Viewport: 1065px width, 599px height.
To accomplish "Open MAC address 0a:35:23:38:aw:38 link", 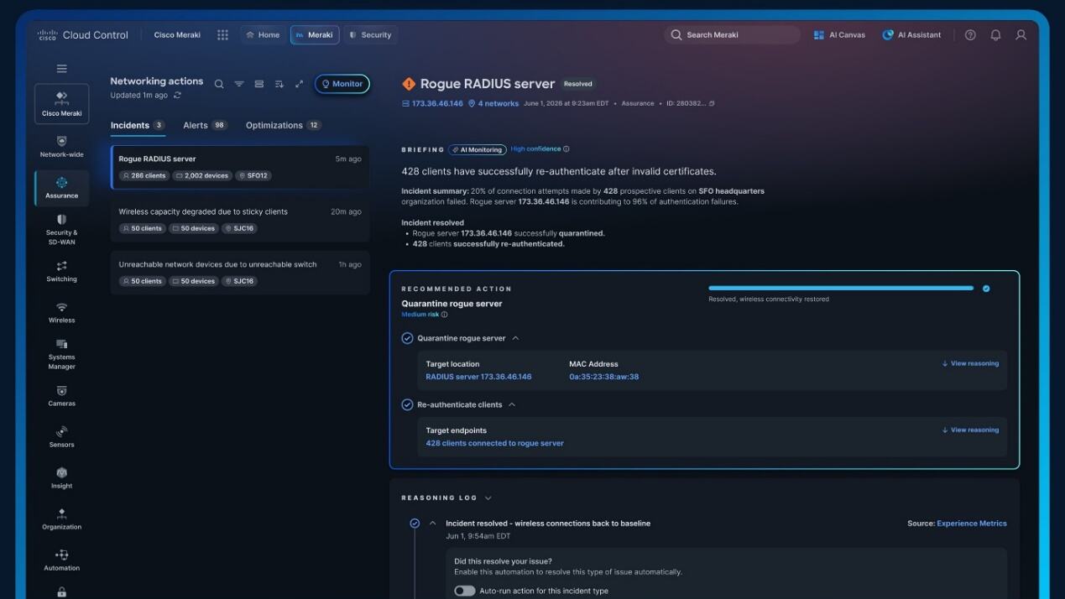I will (x=603, y=377).
